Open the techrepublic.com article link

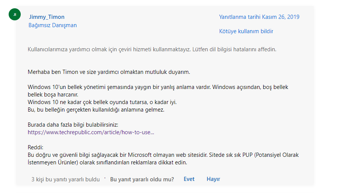coord(91,132)
